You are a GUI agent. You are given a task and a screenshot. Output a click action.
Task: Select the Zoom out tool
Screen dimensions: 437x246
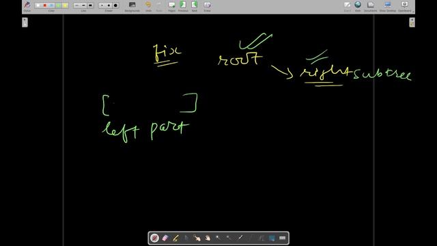(229, 238)
